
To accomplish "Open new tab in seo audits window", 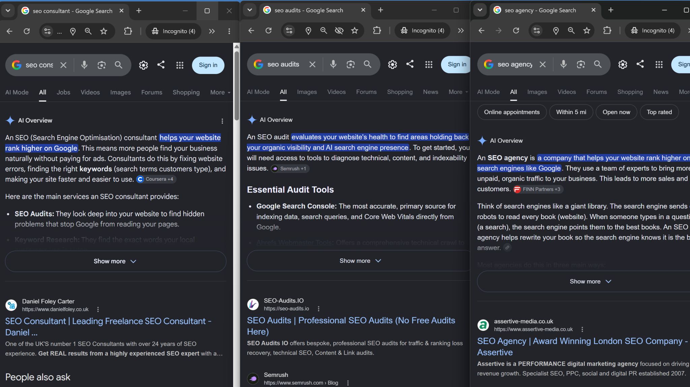I will click(381, 10).
